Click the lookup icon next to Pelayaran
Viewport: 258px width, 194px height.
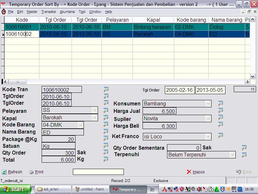tap(106, 110)
